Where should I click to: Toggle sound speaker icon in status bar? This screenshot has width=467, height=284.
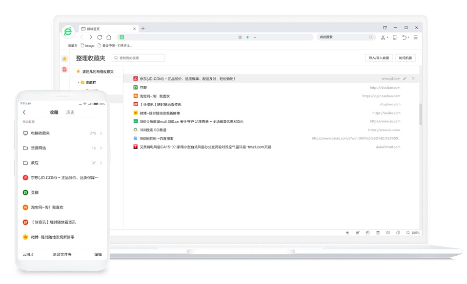coord(388,233)
